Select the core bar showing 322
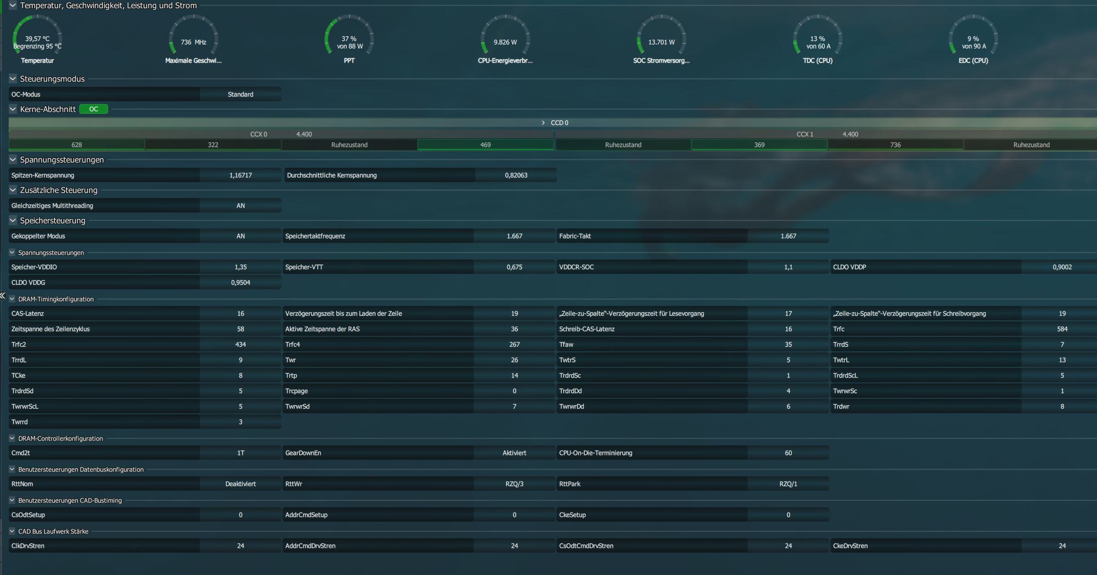 [x=213, y=145]
